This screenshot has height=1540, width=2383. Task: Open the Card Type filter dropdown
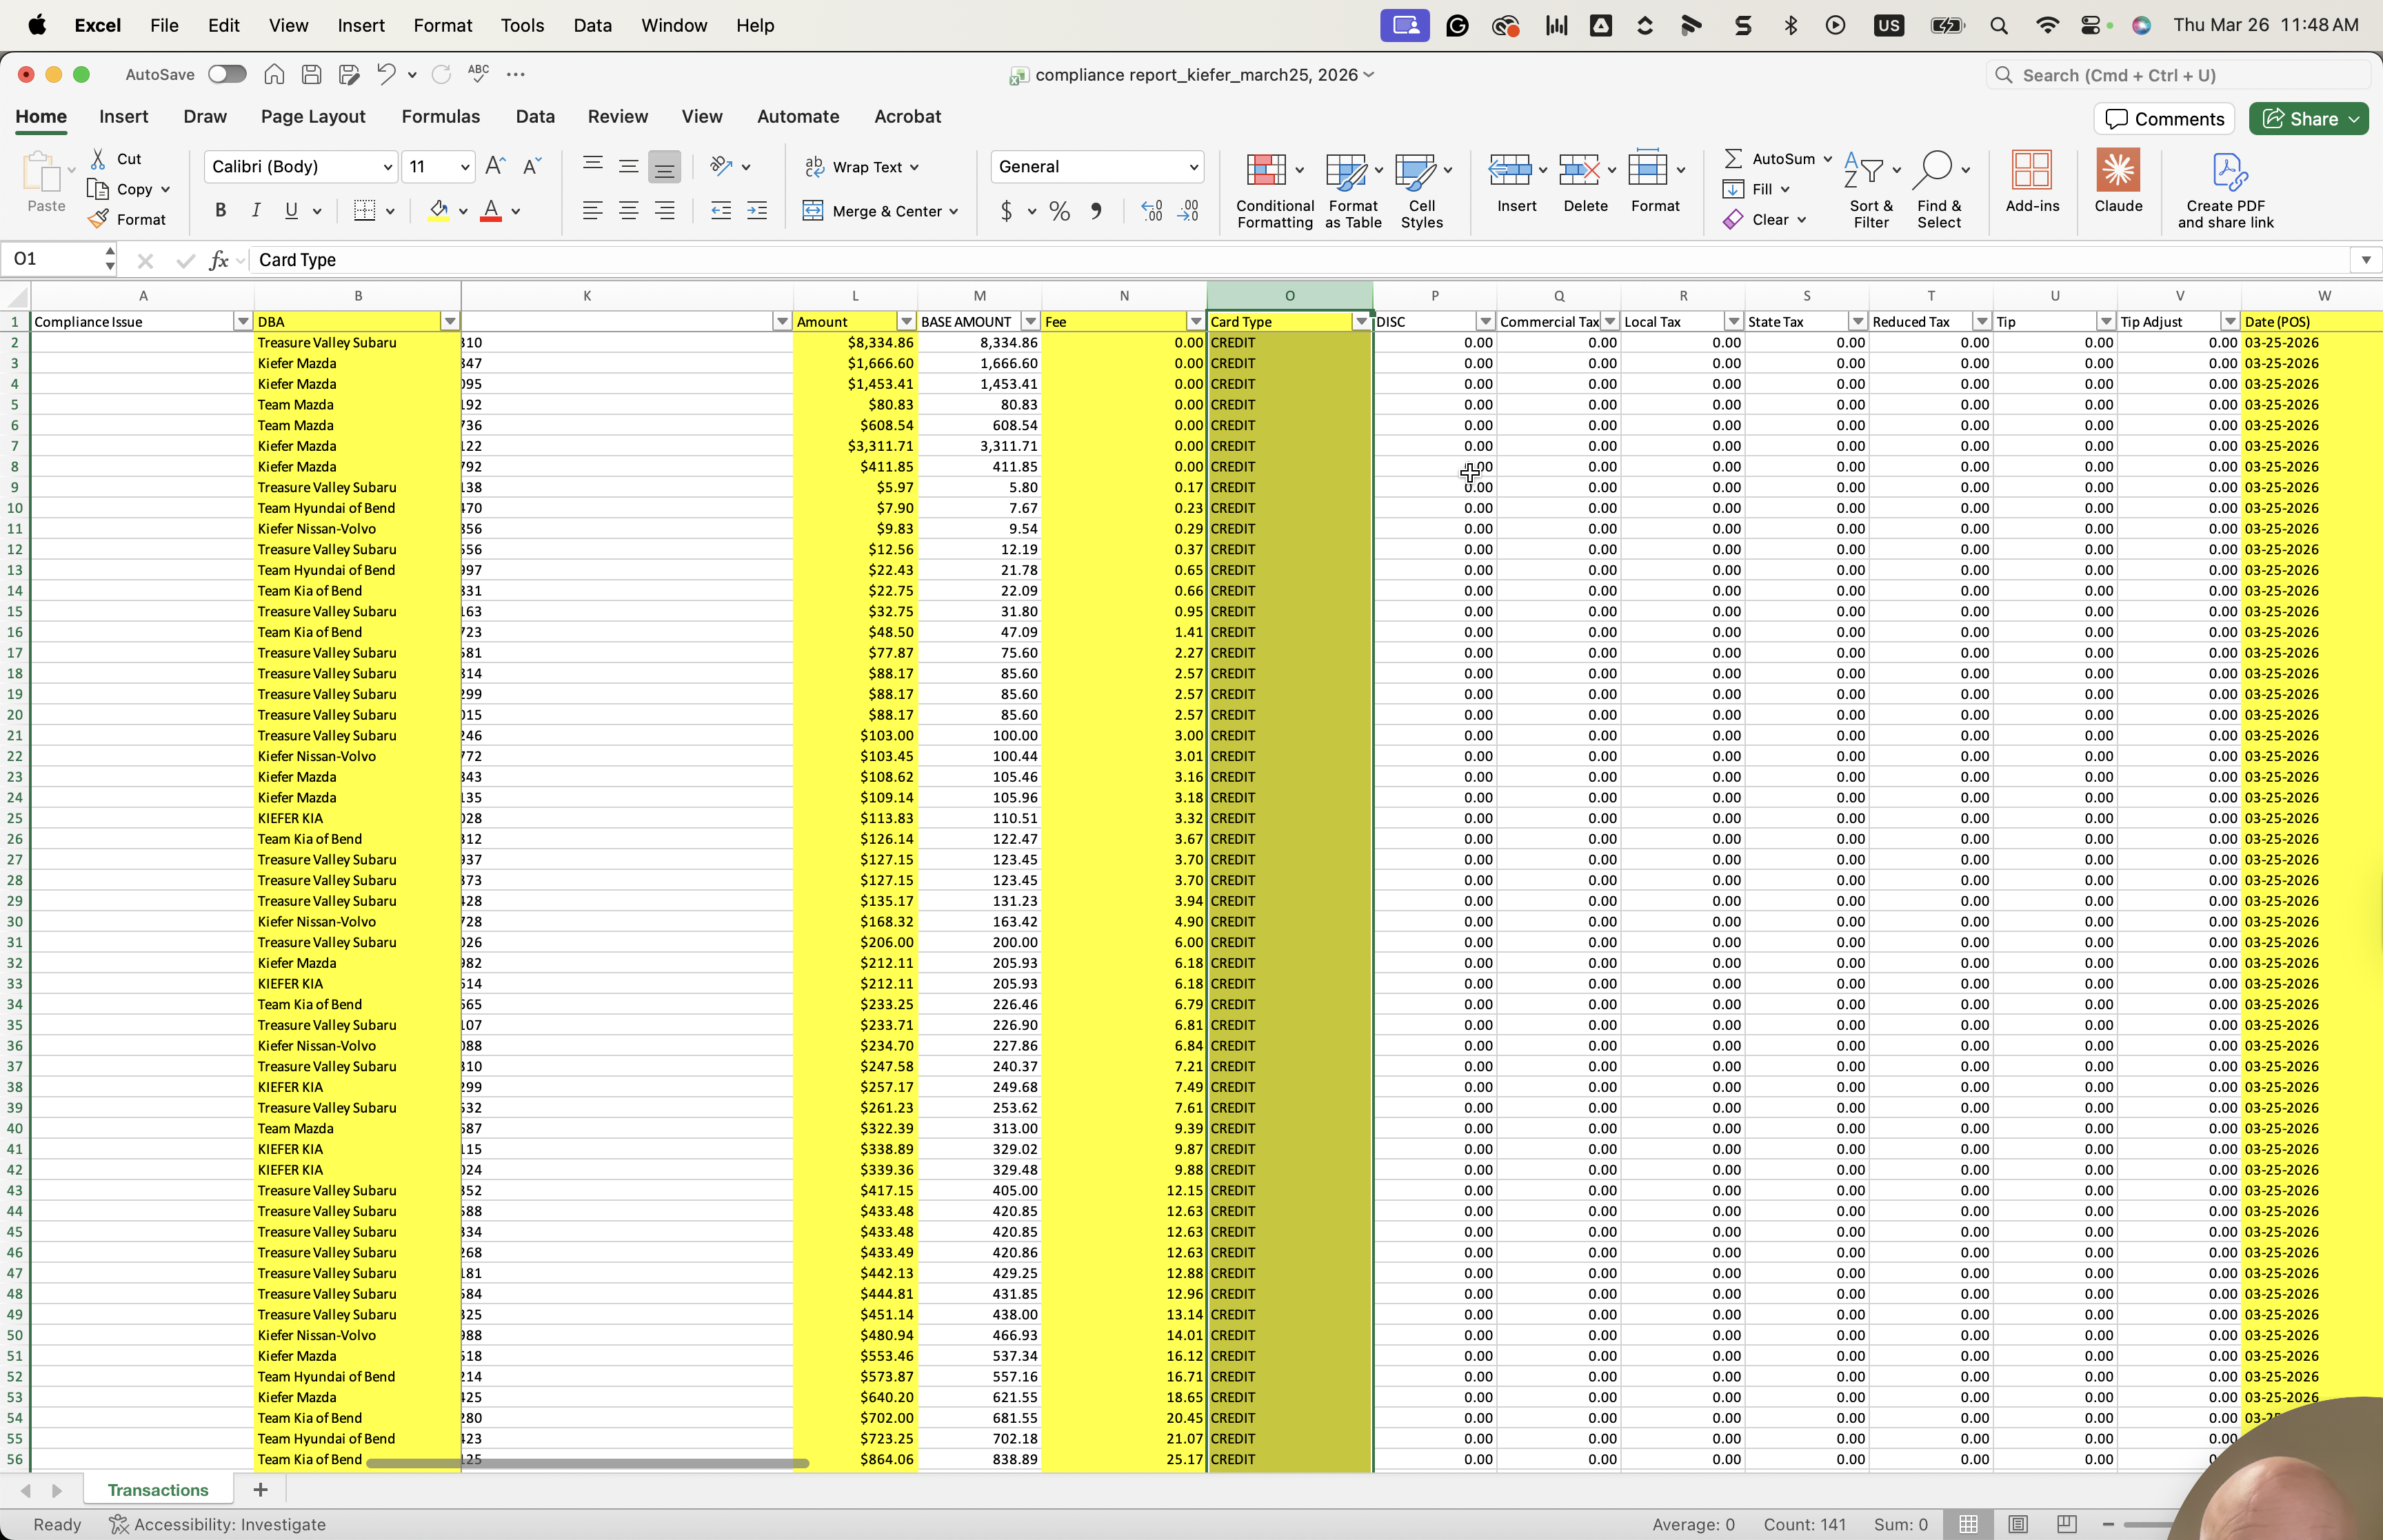pyautogui.click(x=1361, y=322)
